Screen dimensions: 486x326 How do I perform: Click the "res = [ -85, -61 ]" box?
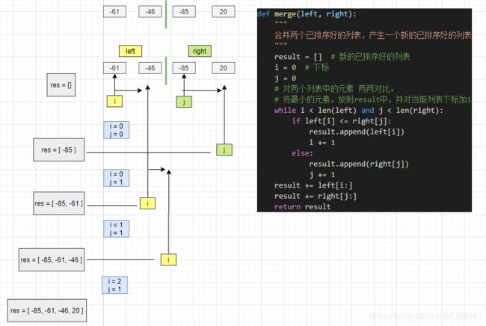(x=58, y=203)
